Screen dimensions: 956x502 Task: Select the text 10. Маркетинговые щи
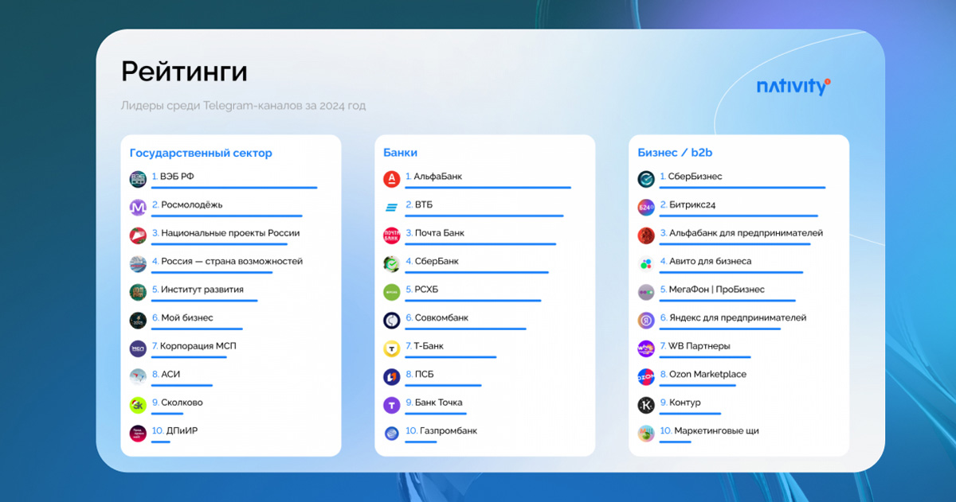(709, 431)
